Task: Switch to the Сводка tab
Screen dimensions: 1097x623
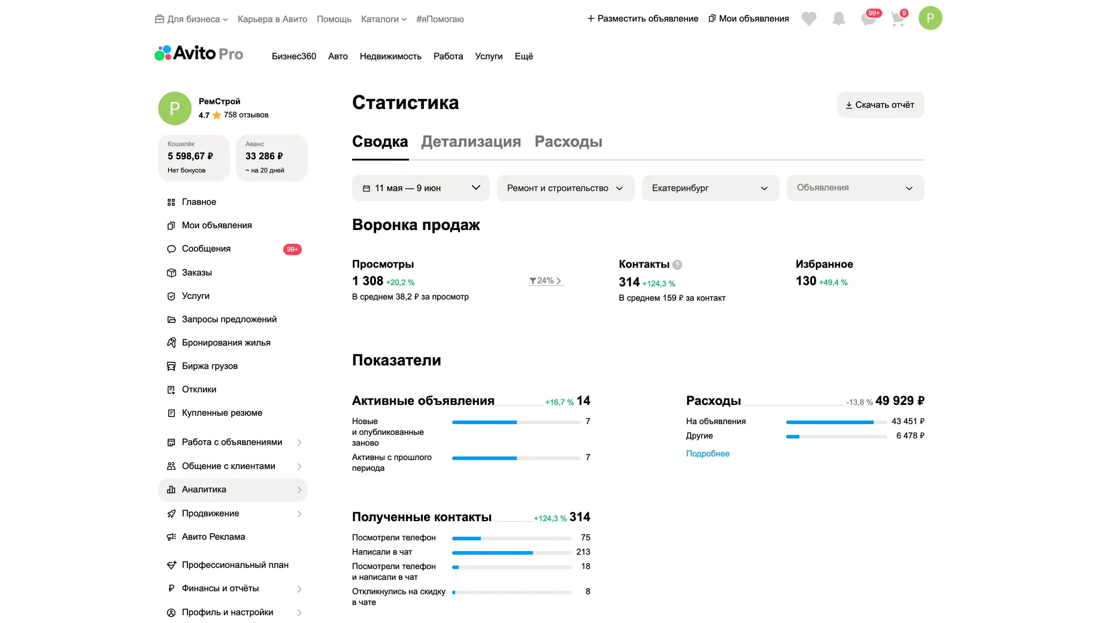Action: pos(380,142)
